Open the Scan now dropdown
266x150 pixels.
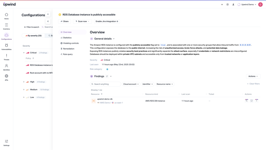pos(82,21)
